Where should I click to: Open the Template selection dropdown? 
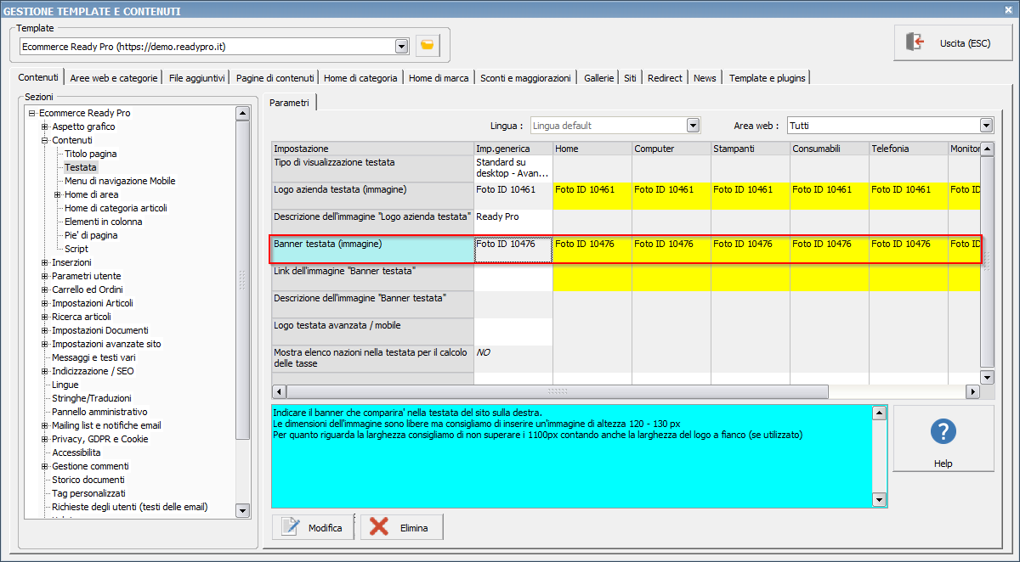point(401,46)
